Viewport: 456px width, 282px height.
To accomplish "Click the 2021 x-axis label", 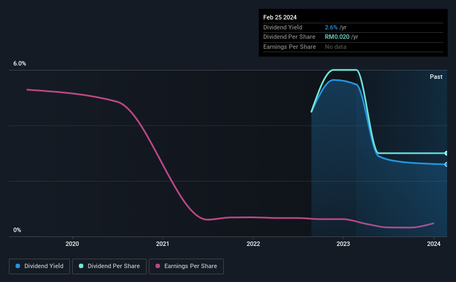I will tap(163, 244).
